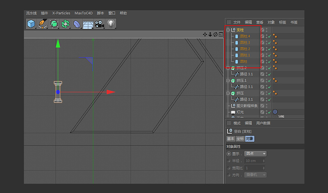The height and width of the screenshot is (193, 328).
Task: Collapse the 支柱 null group
Action: point(228,30)
